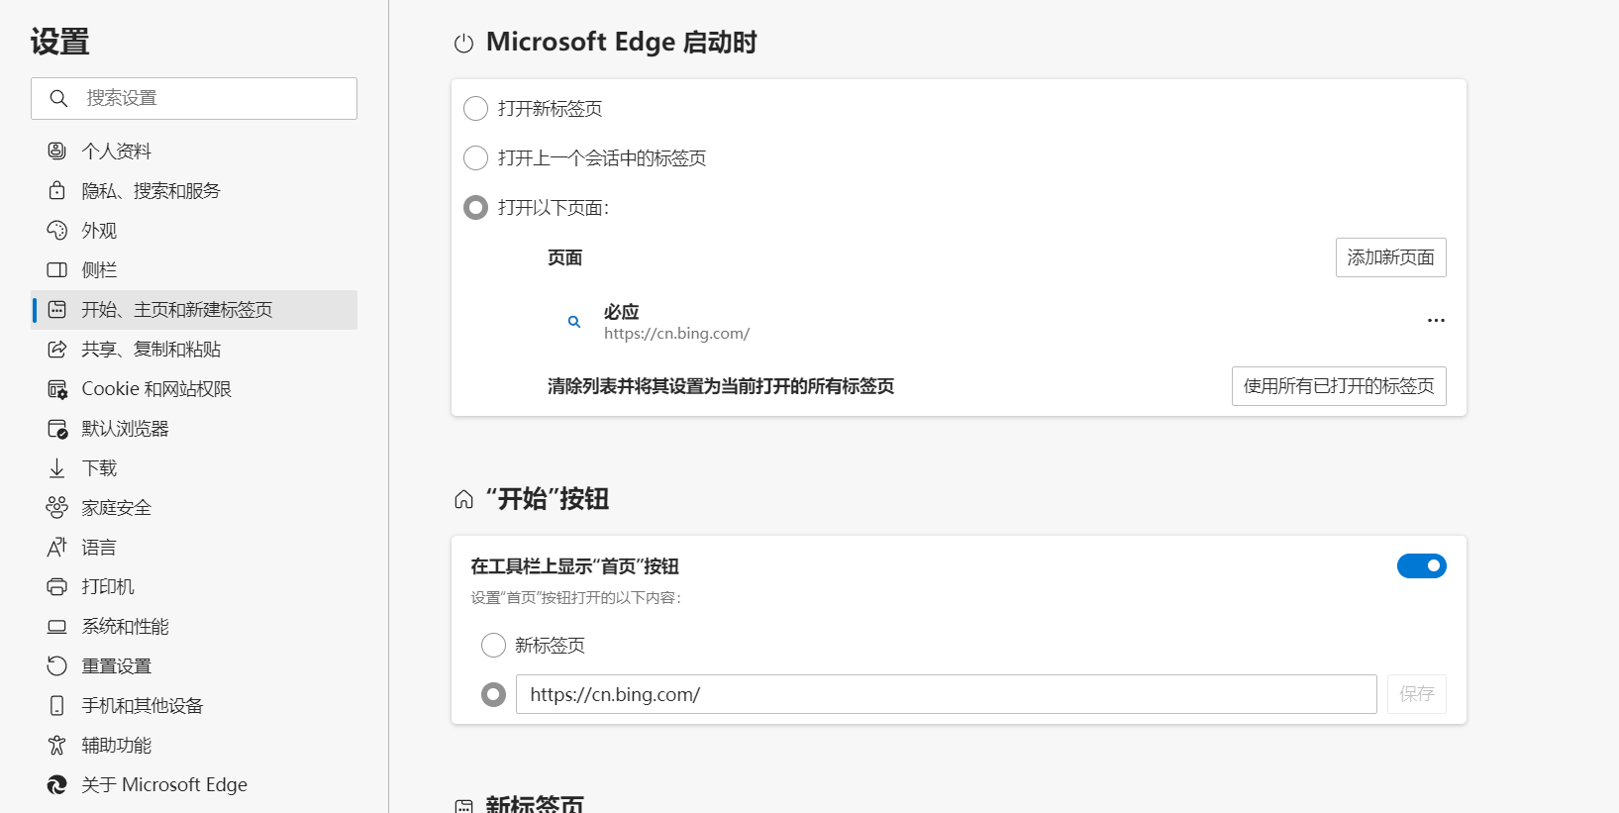The height and width of the screenshot is (813, 1619).
Task: Select the custom URL radio for home button
Action: (x=493, y=694)
